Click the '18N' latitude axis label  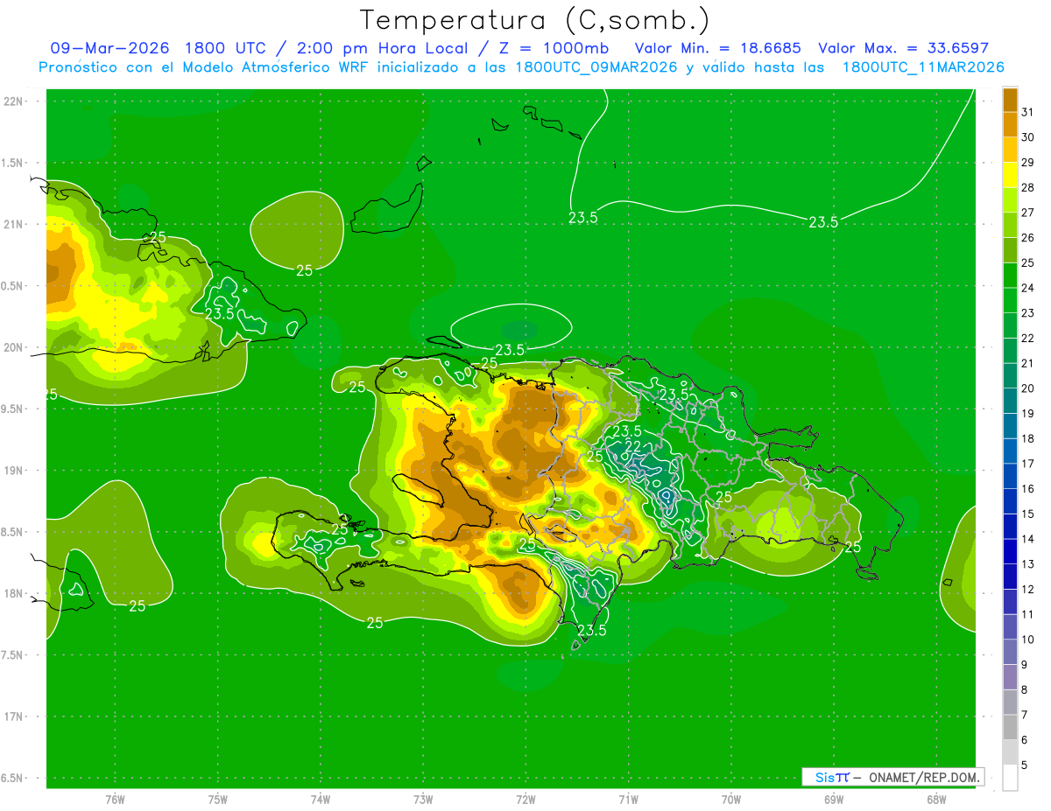[13, 593]
